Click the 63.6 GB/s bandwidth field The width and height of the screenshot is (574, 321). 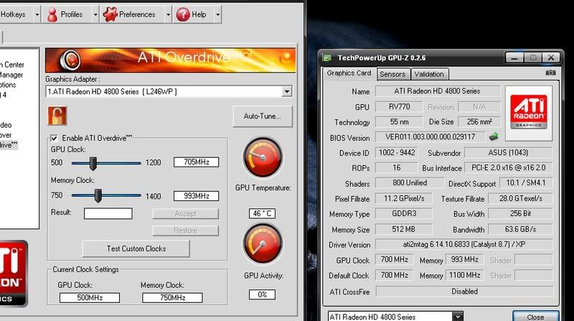click(520, 229)
